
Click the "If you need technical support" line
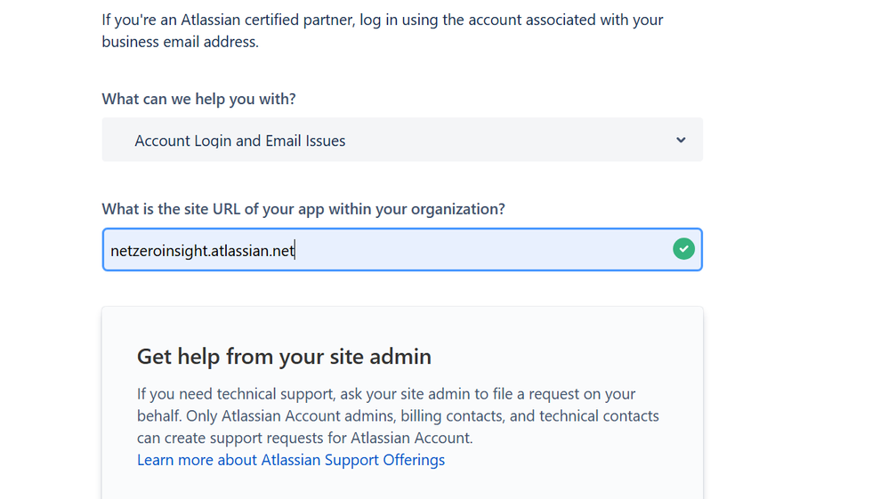tap(386, 394)
